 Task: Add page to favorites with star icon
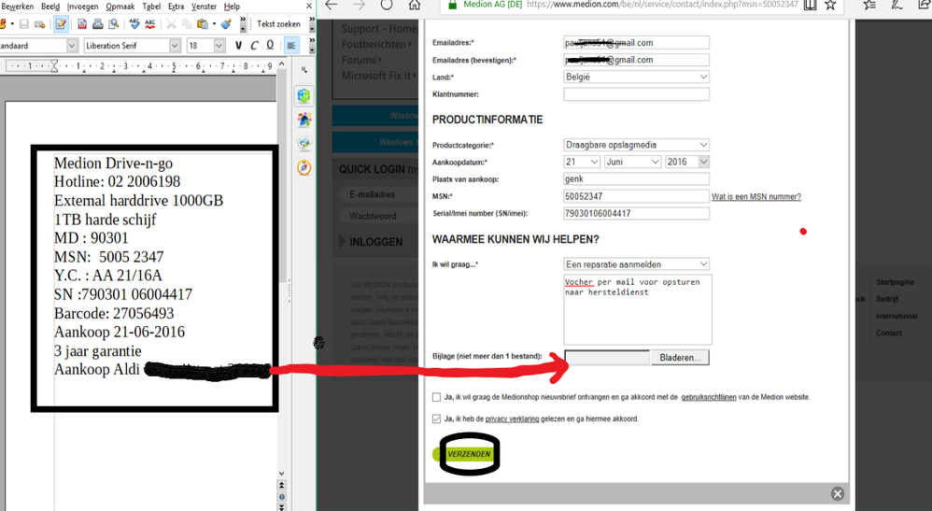coord(830,5)
